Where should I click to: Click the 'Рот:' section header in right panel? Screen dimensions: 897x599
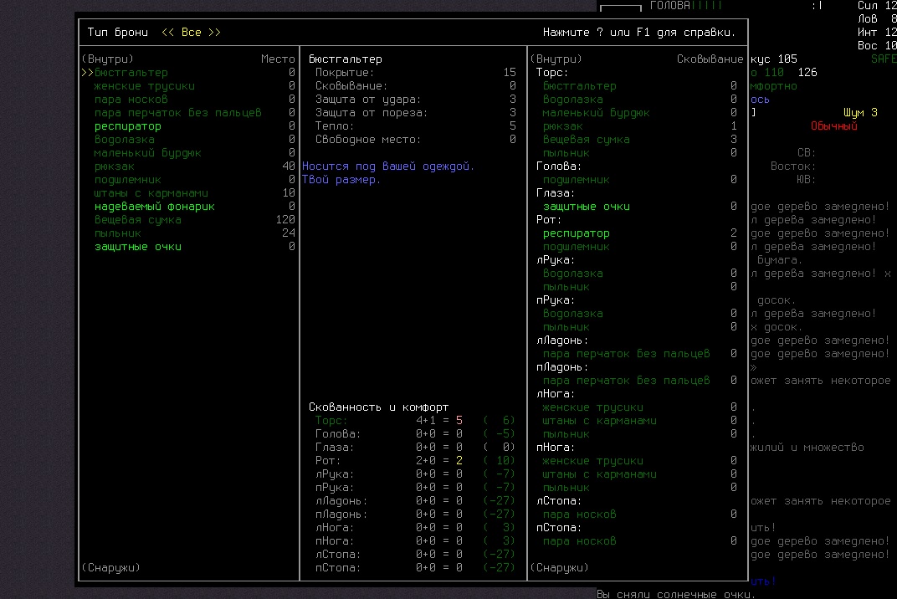pyautogui.click(x=549, y=220)
